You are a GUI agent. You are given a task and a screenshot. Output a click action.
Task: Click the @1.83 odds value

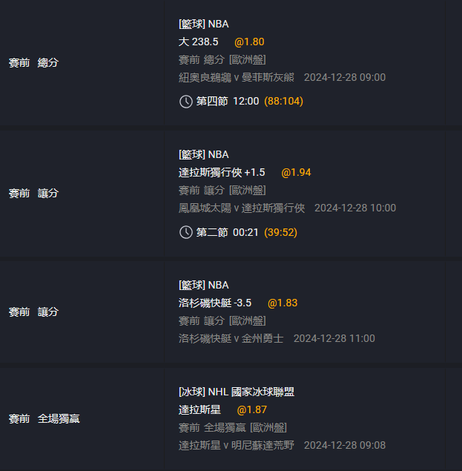(283, 303)
